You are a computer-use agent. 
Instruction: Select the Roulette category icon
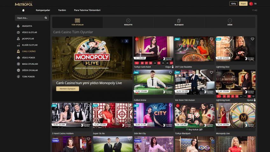[128, 21]
